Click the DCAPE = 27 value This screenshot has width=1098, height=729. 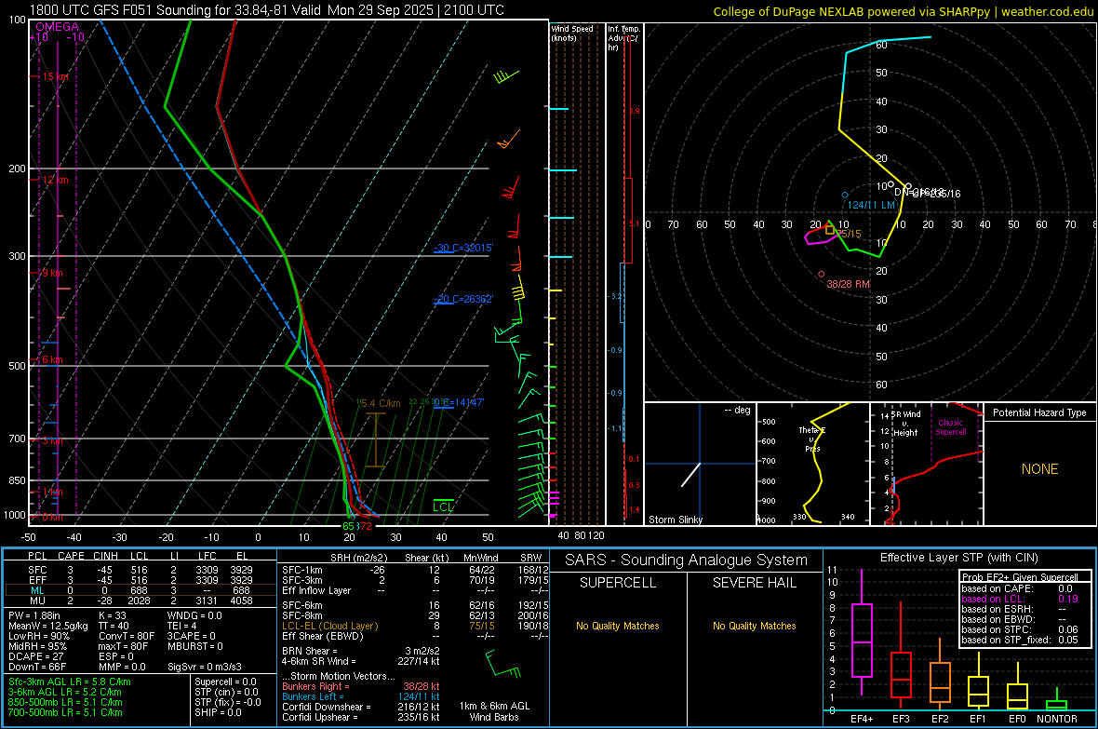click(x=34, y=656)
